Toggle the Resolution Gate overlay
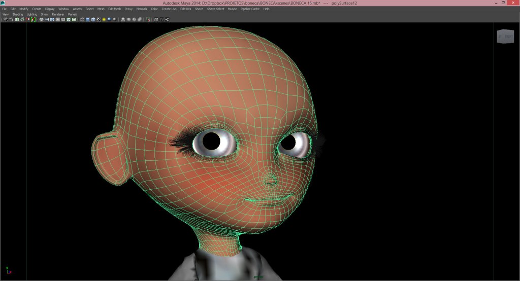 (x=52, y=19)
